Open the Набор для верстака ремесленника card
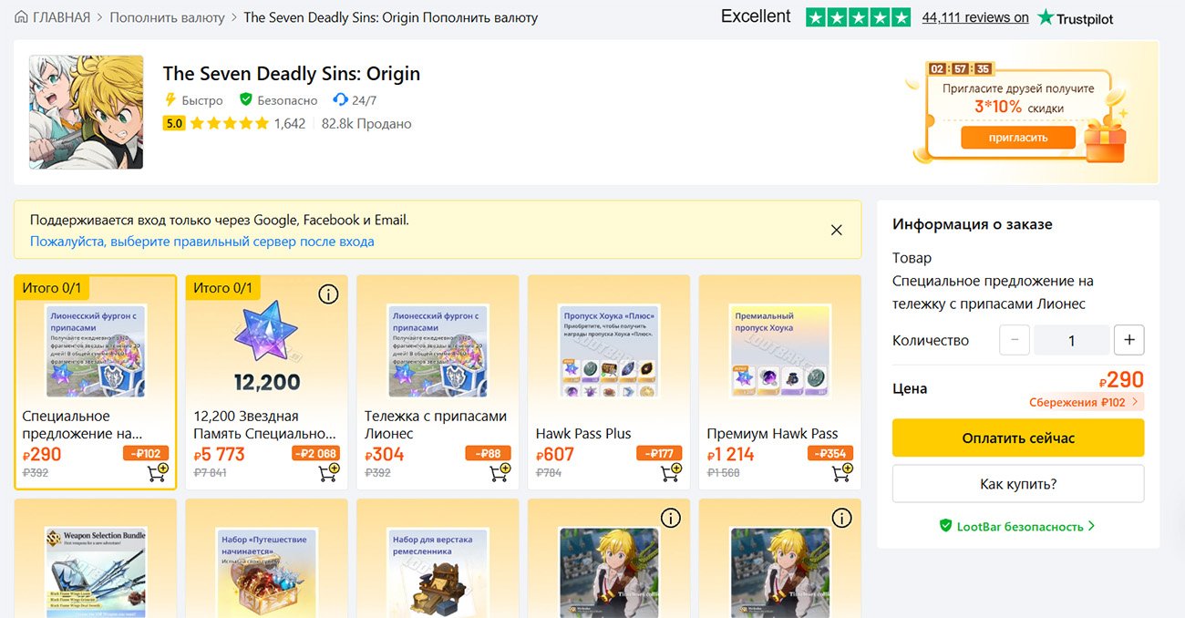Image resolution: width=1185 pixels, height=618 pixels. [x=438, y=558]
